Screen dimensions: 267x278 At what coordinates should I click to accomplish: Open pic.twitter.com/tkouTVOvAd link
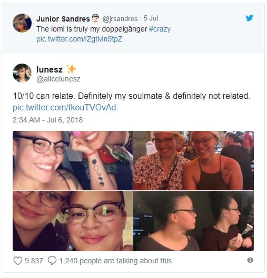[64, 107]
